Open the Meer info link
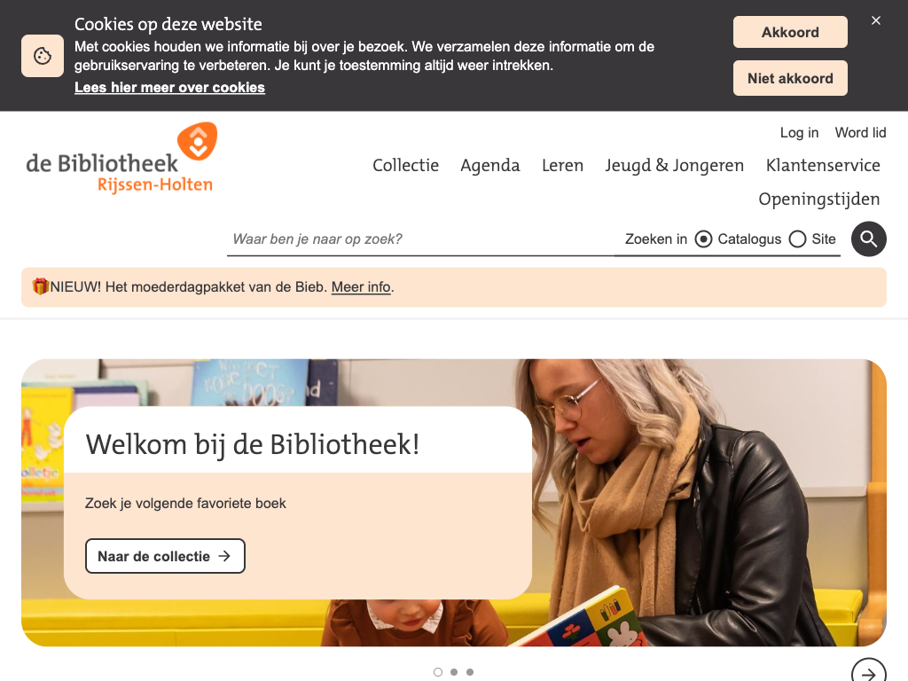Viewport: 908px width, 681px height. click(x=361, y=287)
